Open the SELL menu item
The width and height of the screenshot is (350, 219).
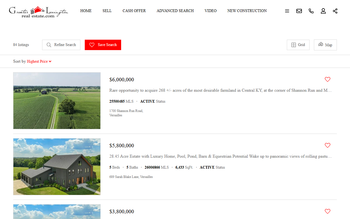click(x=107, y=11)
